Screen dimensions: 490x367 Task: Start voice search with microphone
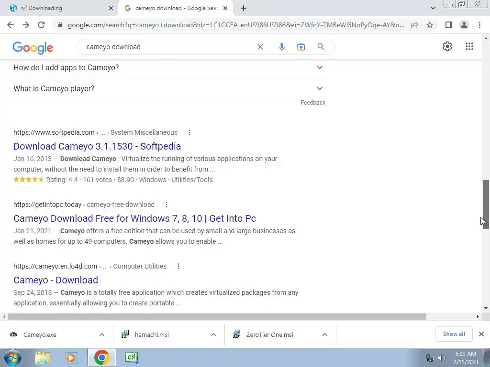281,47
